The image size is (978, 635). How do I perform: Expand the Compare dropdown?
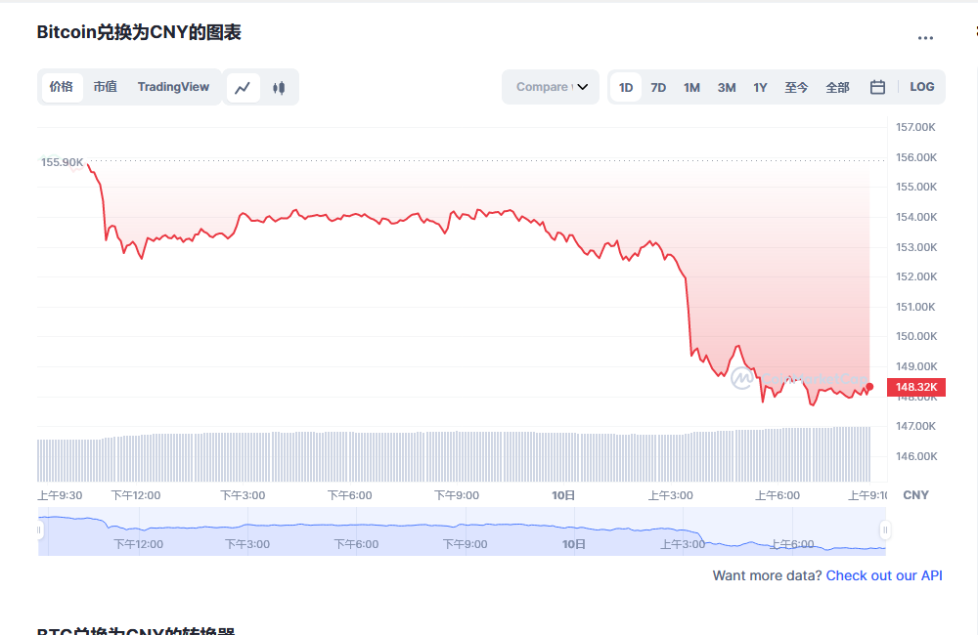(551, 87)
